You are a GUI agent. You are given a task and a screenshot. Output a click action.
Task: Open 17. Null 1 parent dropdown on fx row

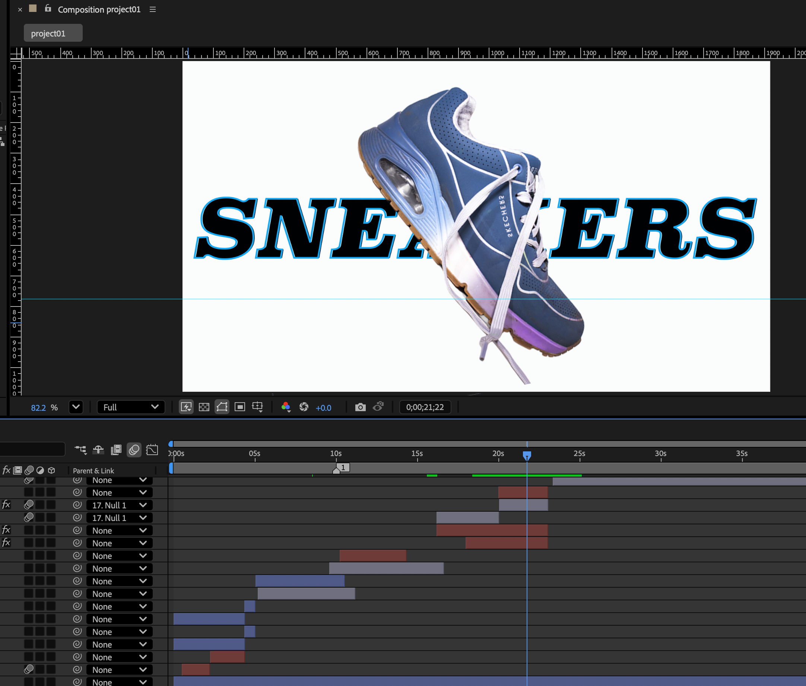(120, 505)
